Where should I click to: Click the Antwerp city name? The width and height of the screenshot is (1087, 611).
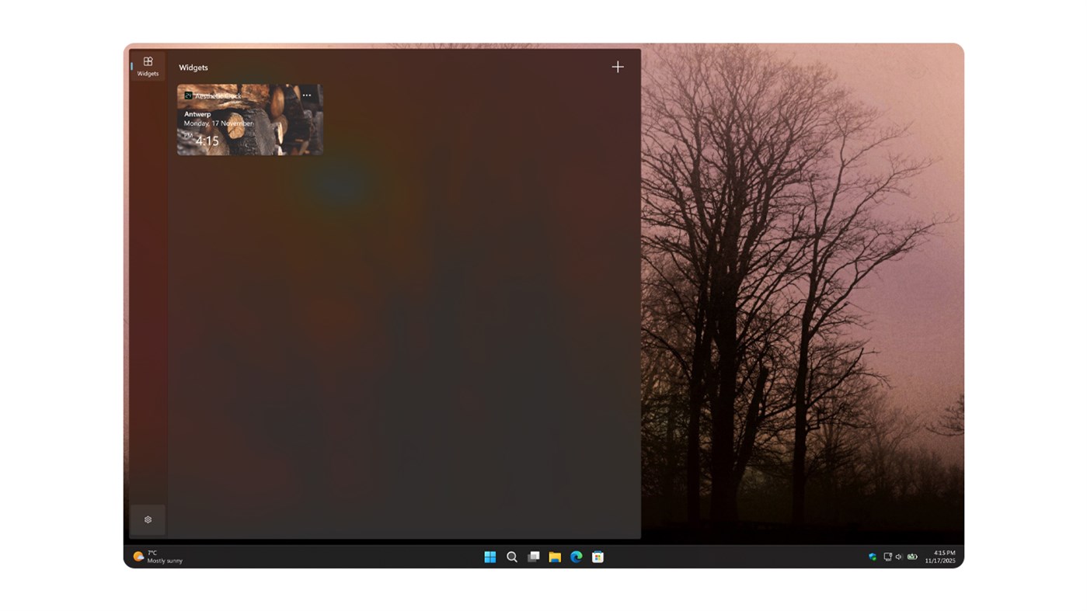click(x=197, y=114)
